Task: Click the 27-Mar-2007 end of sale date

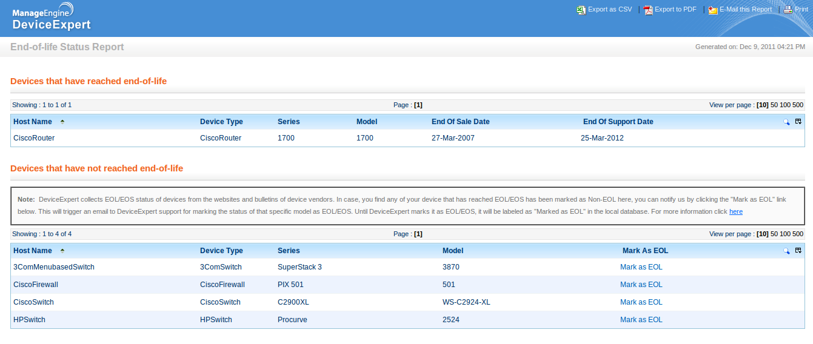Action: point(453,138)
